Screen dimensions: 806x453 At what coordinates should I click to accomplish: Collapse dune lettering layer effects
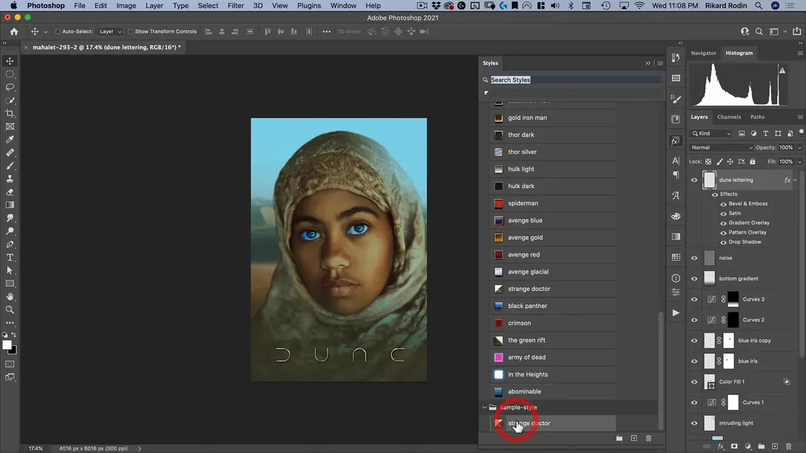coord(795,179)
